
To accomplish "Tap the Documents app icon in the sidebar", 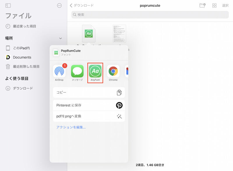I will [8, 57].
